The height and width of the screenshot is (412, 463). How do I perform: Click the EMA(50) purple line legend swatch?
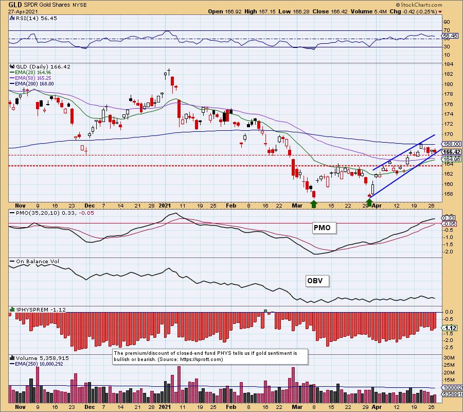pyautogui.click(x=12, y=78)
